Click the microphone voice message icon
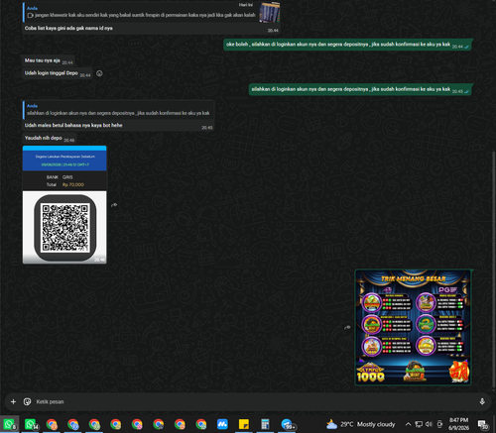The image size is (496, 433). 482,401
